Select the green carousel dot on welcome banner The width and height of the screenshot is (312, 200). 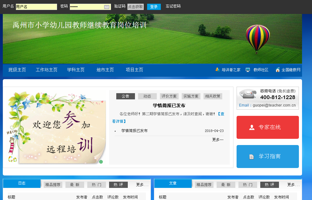(x=101, y=162)
